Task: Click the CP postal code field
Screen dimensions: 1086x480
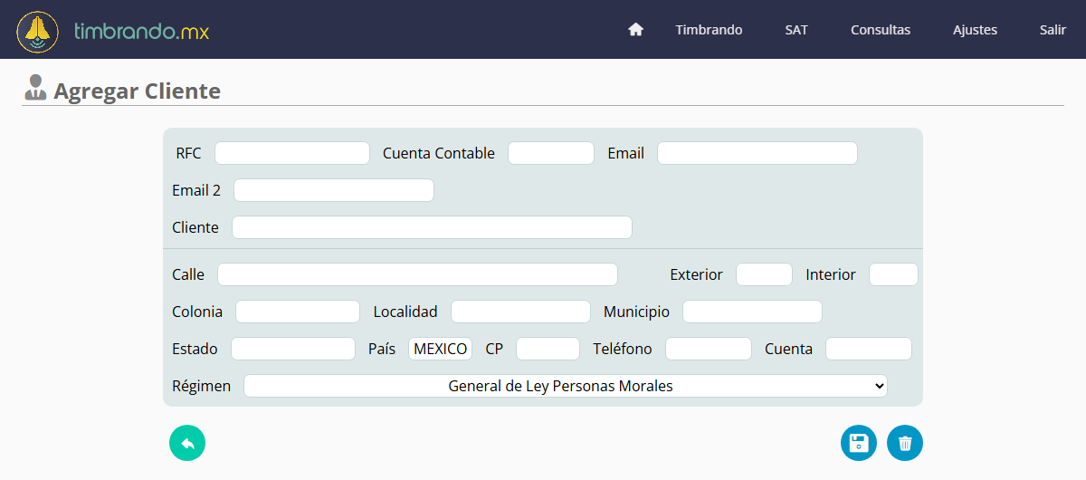Action: click(548, 349)
